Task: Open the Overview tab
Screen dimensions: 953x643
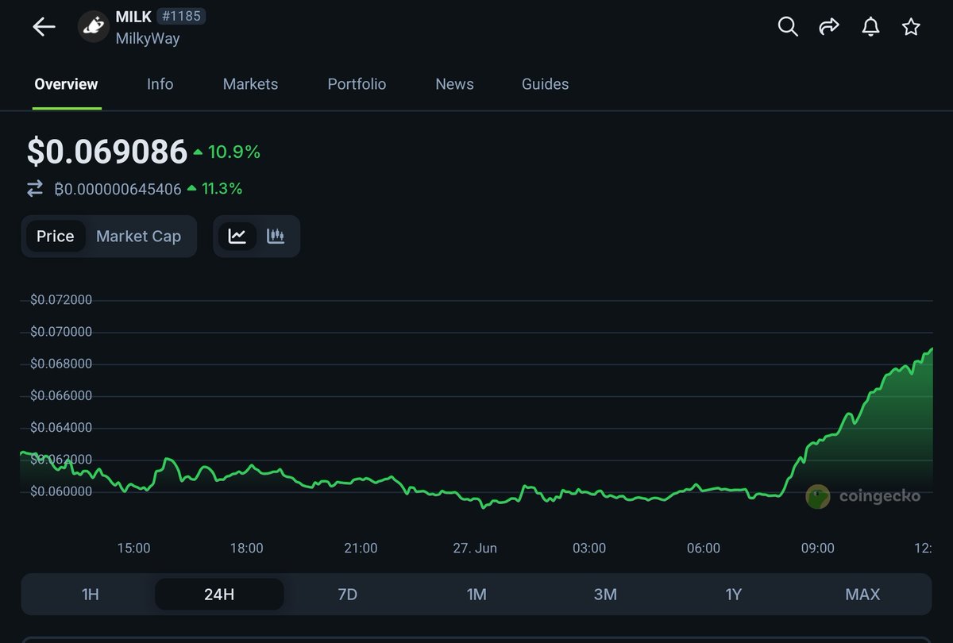Action: pyautogui.click(x=66, y=84)
